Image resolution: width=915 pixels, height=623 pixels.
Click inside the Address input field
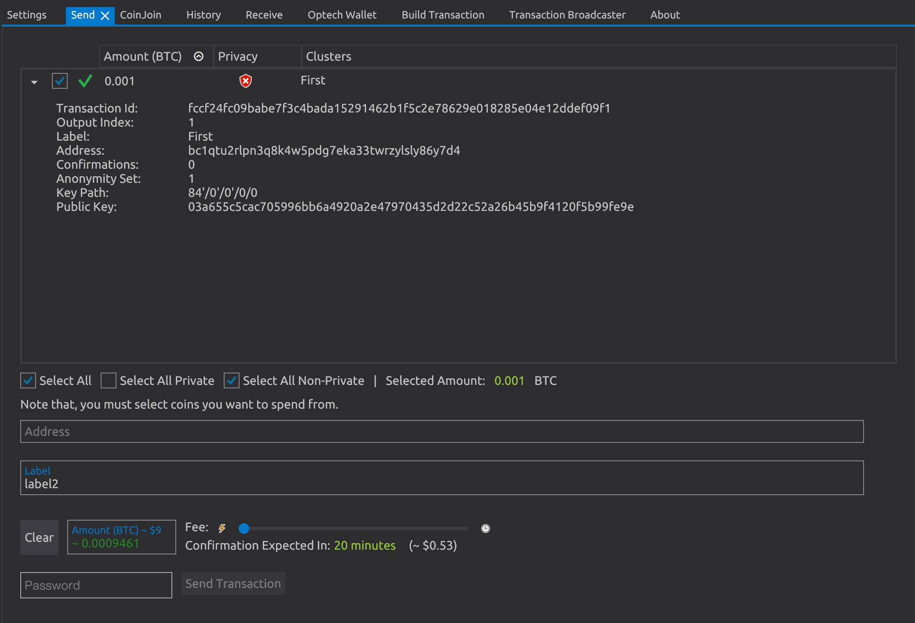(442, 431)
